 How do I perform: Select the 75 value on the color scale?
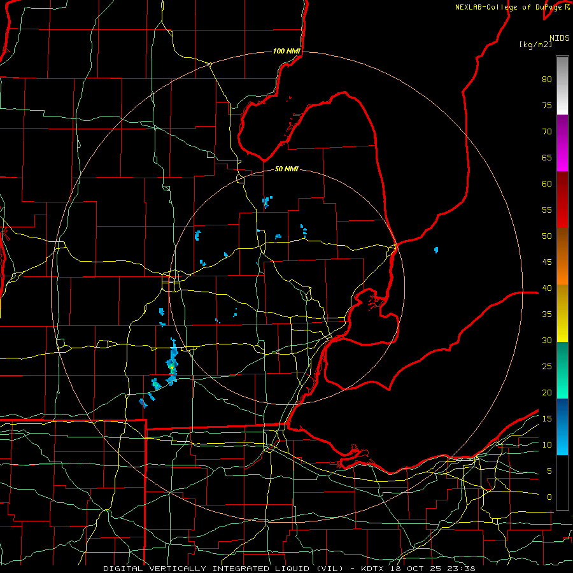[x=547, y=106]
